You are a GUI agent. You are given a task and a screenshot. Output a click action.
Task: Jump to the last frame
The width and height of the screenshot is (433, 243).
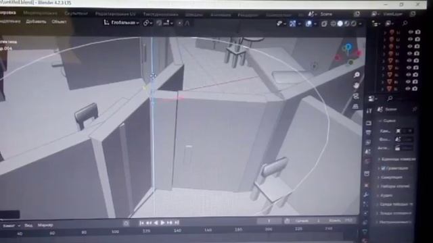pos(177,222)
